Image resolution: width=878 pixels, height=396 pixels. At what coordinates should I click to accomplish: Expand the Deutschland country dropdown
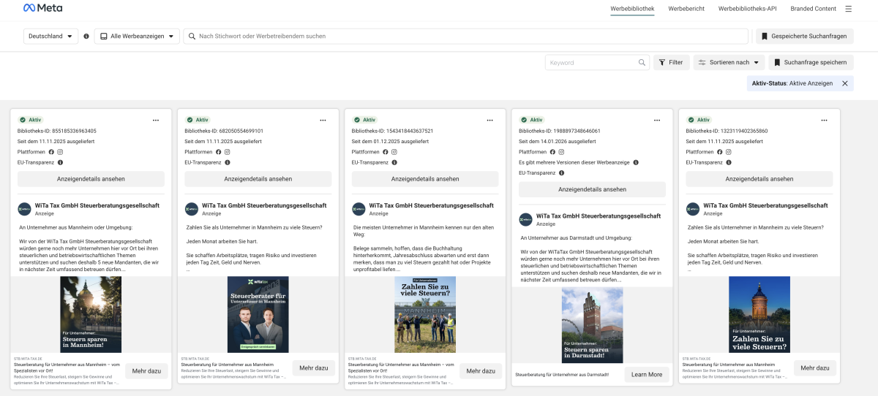51,36
